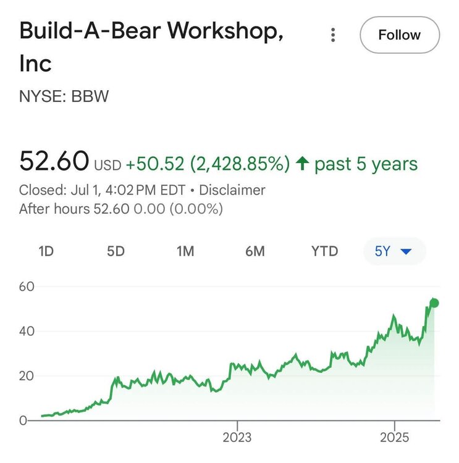Click the 5Y range label

382,251
